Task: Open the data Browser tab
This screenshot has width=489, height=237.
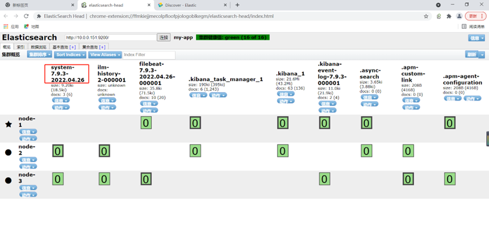Action: (38, 47)
